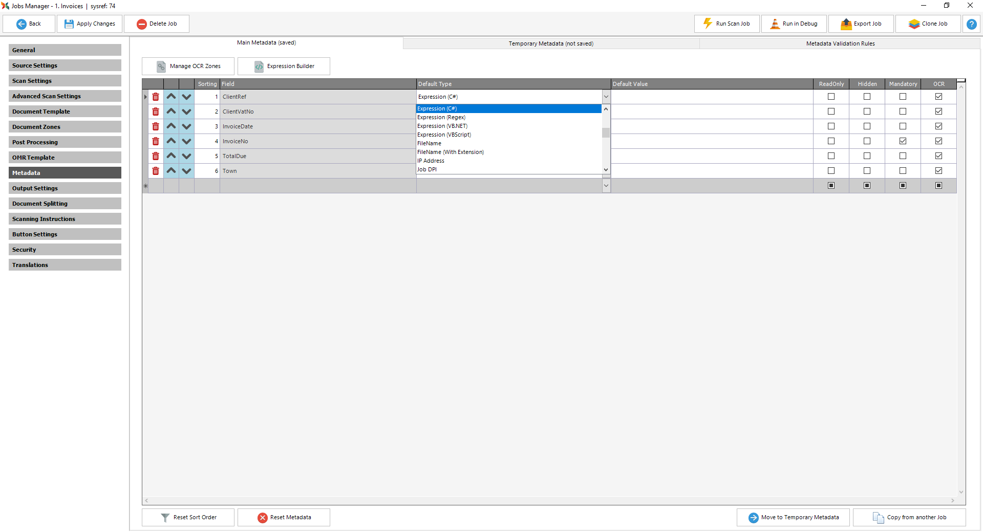This screenshot has height=532, width=983.
Task: Choose FileName (With Extension) in the dropdown list
Action: (x=451, y=152)
